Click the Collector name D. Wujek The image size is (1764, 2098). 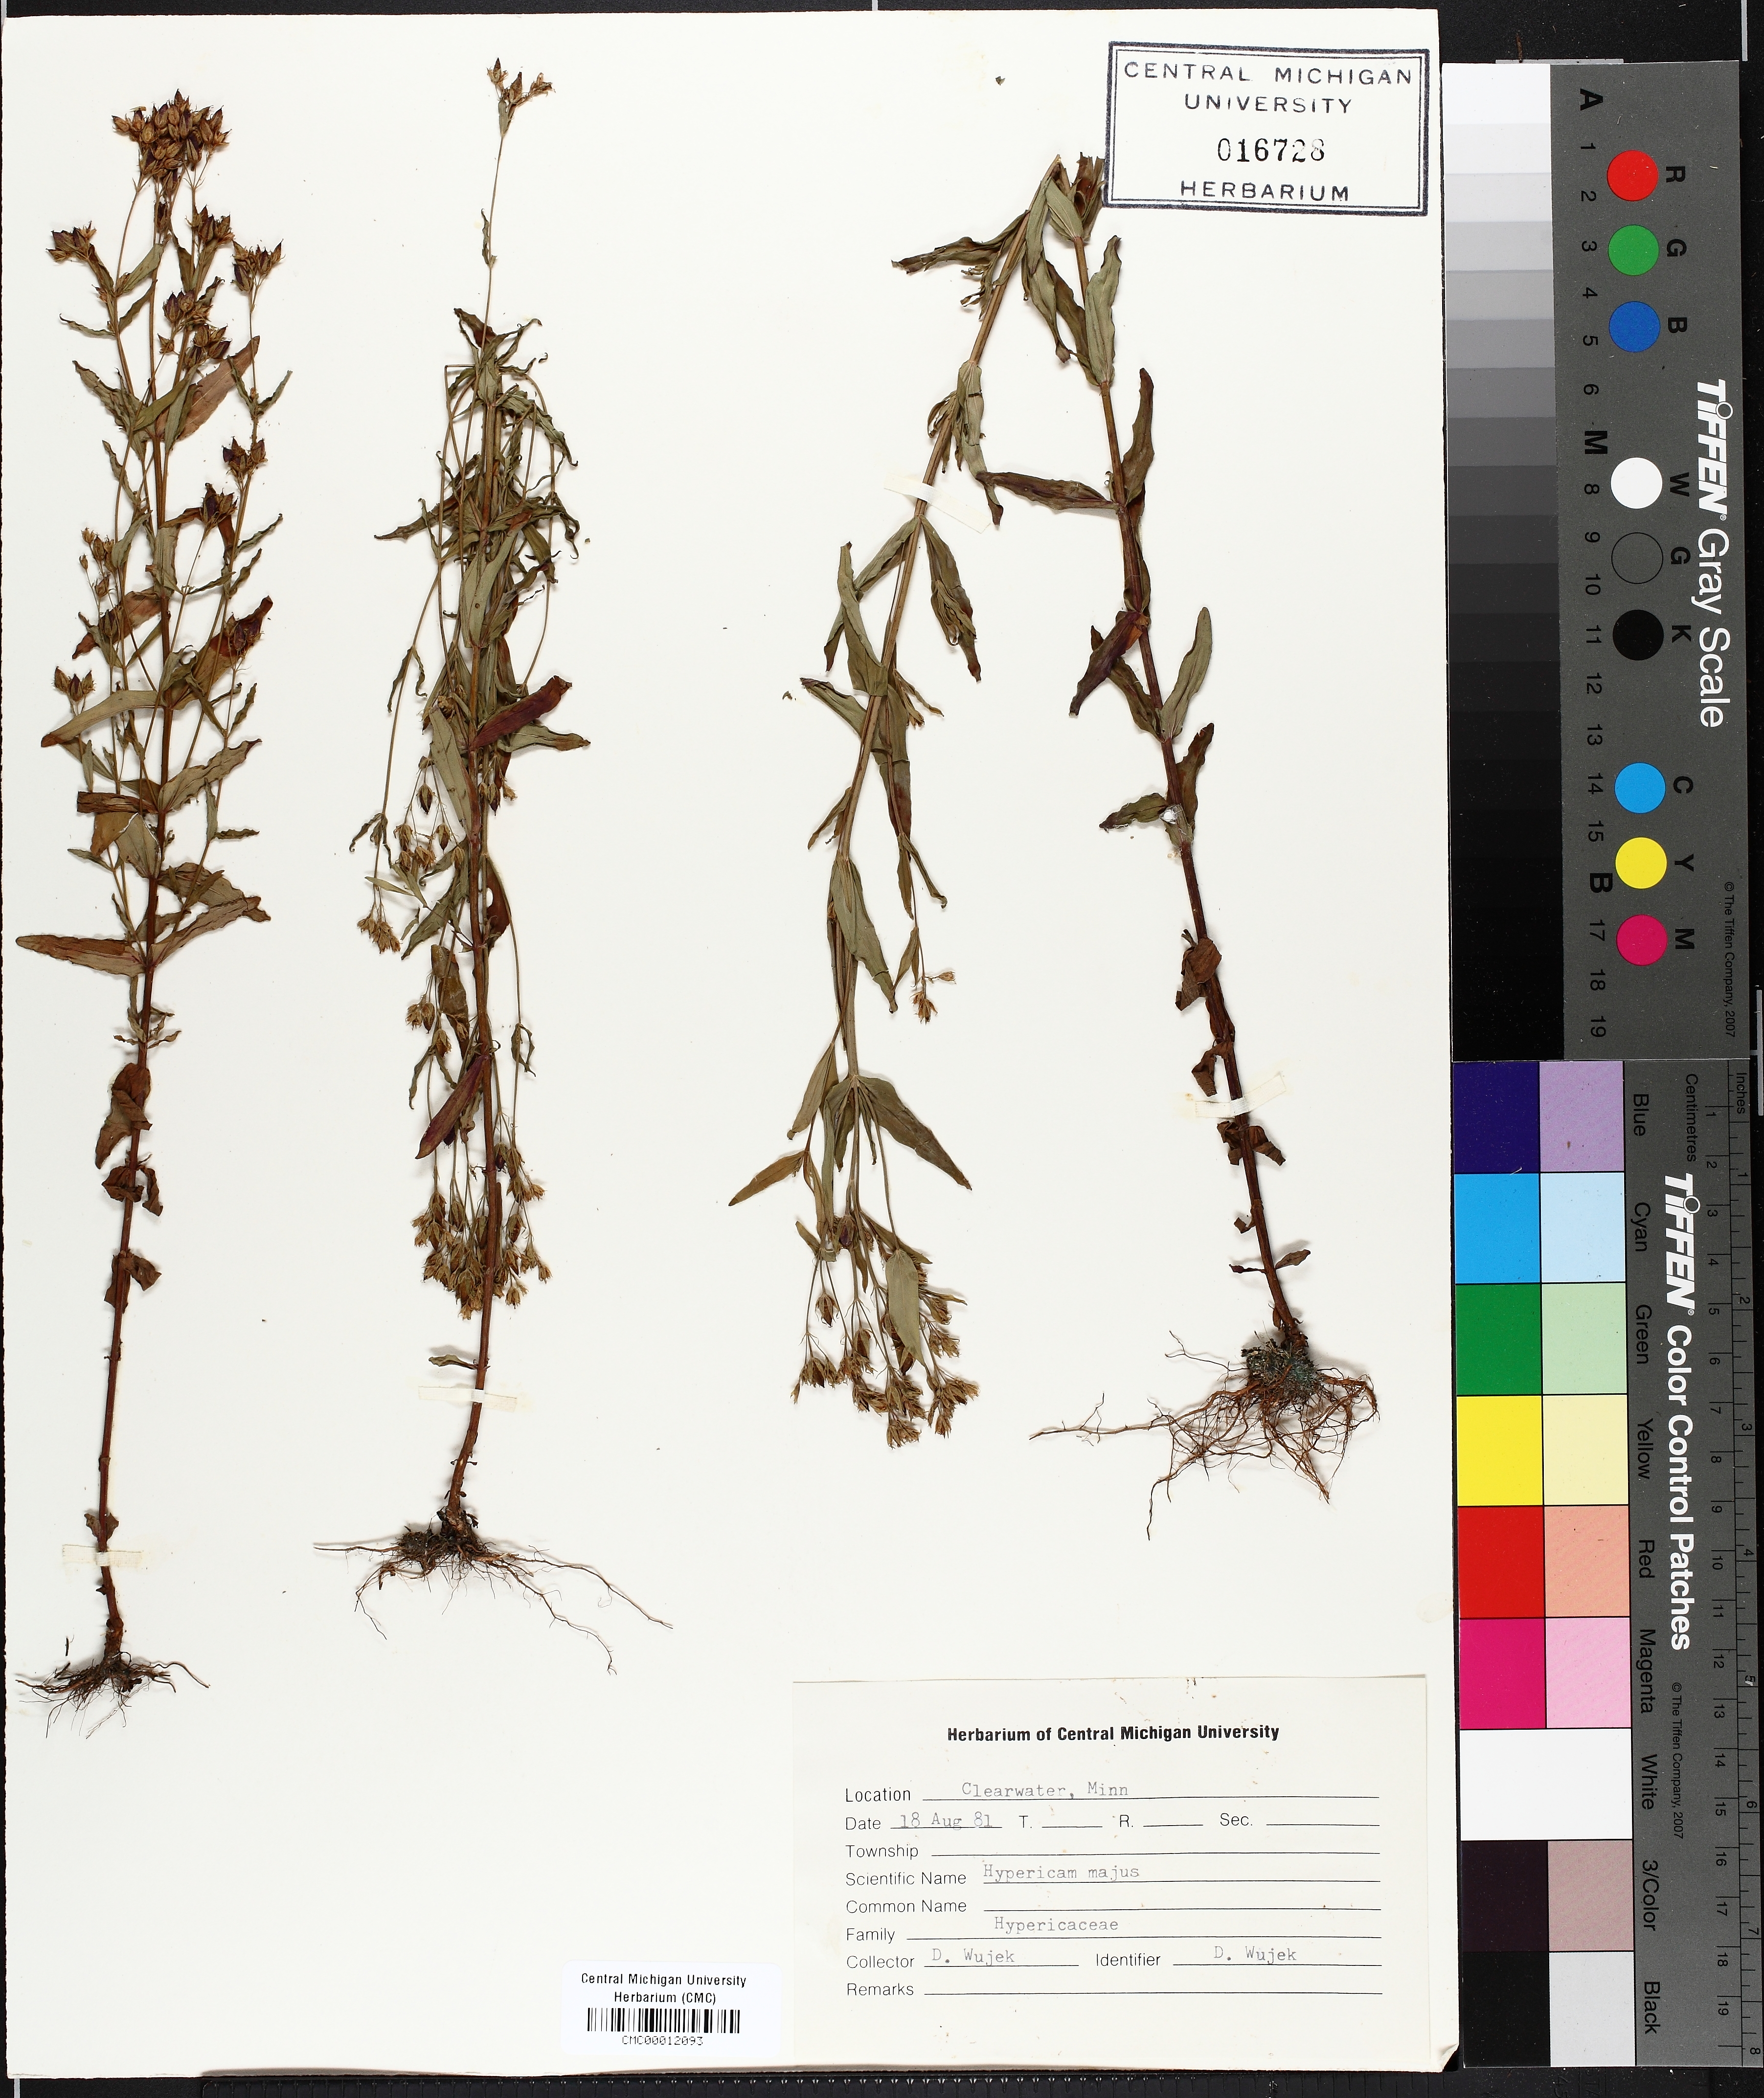972,1955
